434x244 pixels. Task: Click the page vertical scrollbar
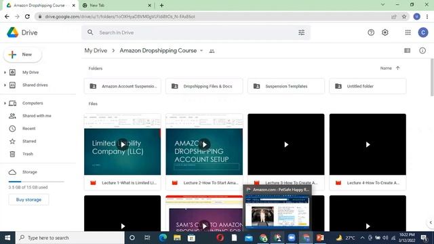pos(432,77)
